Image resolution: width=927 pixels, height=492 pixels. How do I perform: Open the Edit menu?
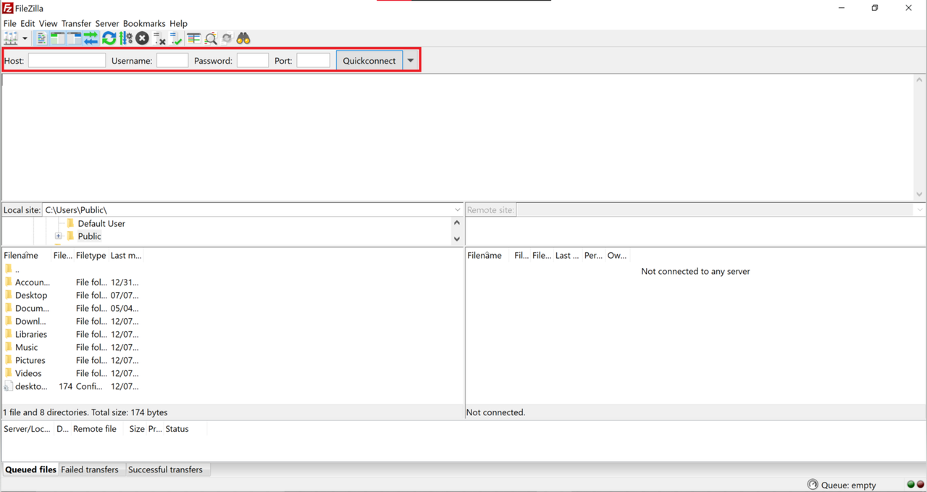coord(28,23)
